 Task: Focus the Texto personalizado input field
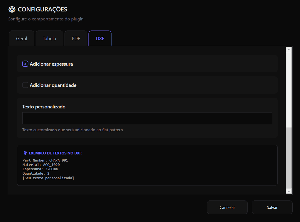point(147,118)
